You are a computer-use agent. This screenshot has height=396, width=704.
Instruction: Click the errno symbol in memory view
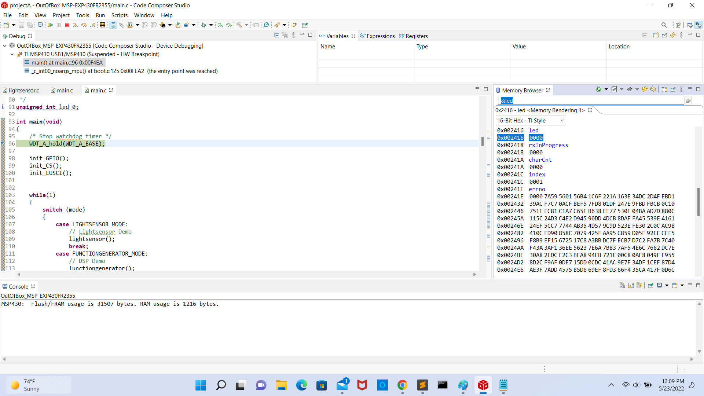(537, 189)
